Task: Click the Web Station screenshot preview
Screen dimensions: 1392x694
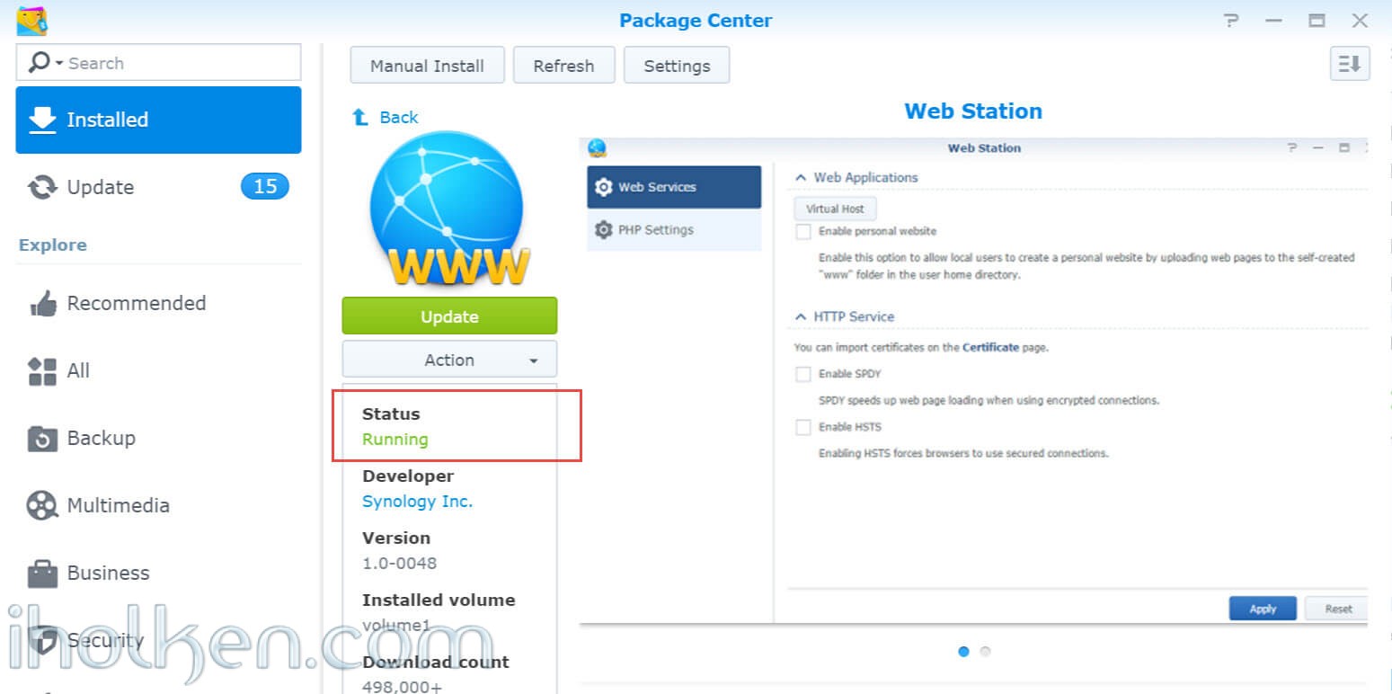Action: click(x=974, y=381)
